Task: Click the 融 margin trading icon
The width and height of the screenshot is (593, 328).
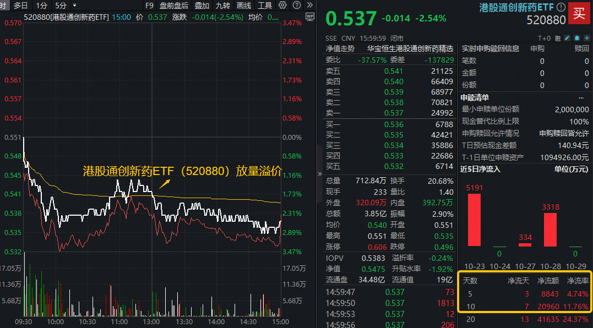Action: pyautogui.click(x=557, y=38)
